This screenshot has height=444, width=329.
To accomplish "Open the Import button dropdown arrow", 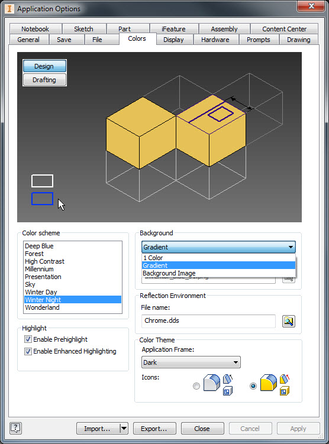I will click(x=124, y=429).
